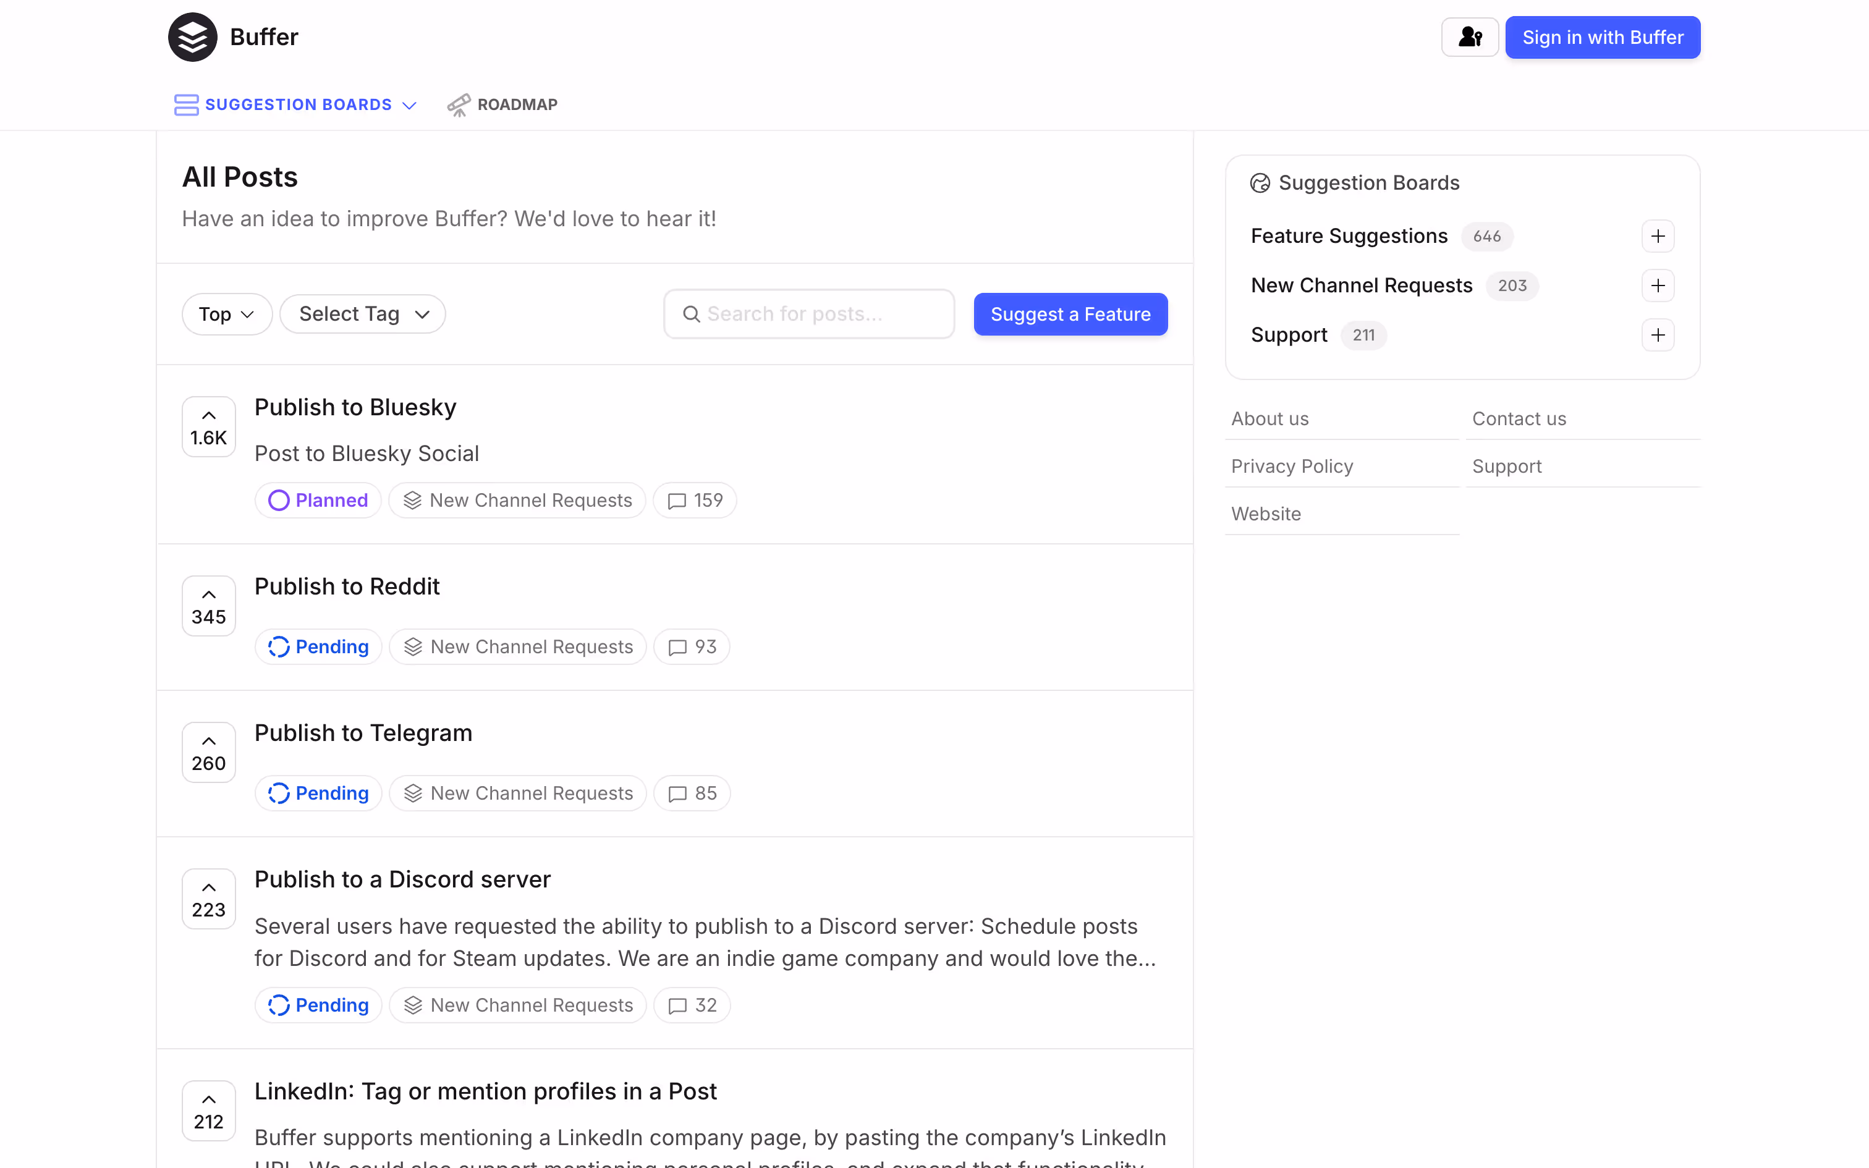Upvote the Publish to a Discord server post
The width and height of the screenshot is (1869, 1168).
[208, 899]
